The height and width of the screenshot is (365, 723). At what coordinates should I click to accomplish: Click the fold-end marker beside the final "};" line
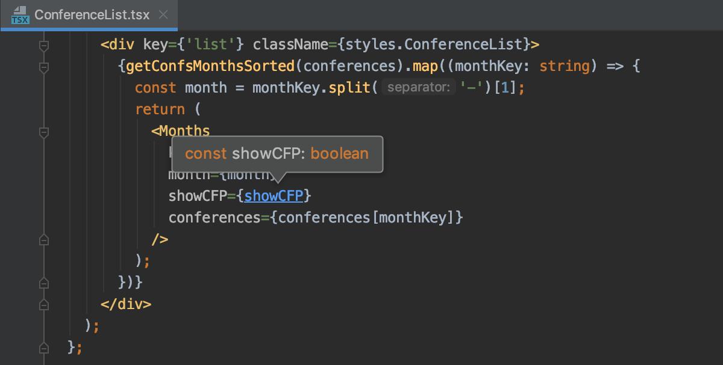[43, 347]
